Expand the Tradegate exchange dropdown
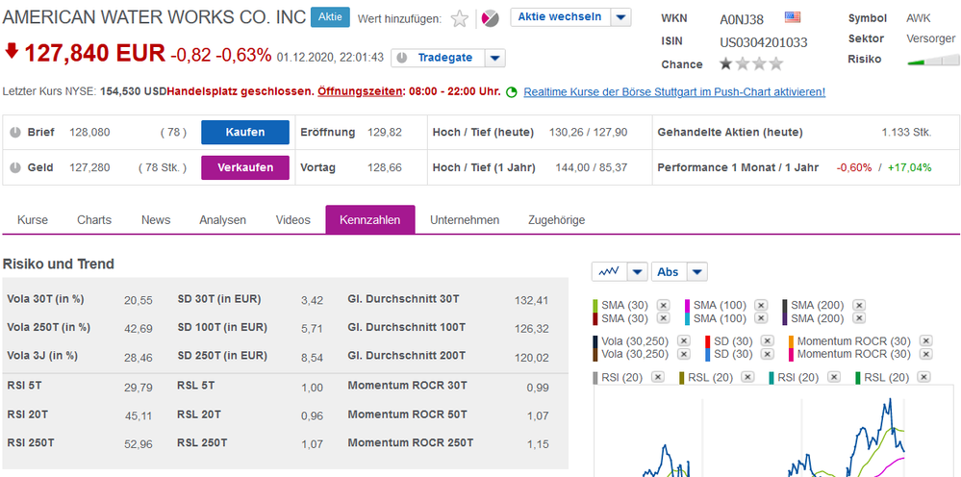 [494, 58]
